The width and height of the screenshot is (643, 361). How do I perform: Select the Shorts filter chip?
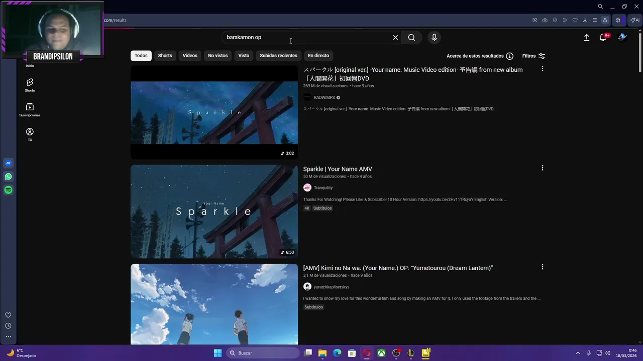(165, 56)
